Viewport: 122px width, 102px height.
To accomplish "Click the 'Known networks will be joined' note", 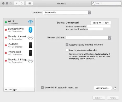I will 90,56.
